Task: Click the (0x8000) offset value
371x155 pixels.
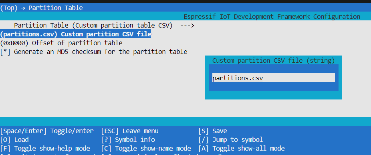Action: point(14,43)
